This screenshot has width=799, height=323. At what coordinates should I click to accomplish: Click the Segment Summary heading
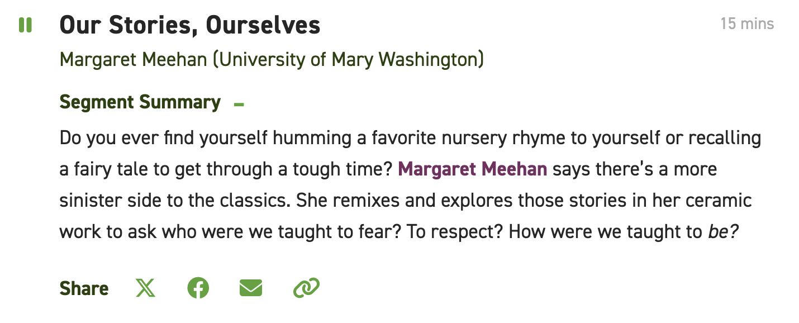click(x=140, y=102)
